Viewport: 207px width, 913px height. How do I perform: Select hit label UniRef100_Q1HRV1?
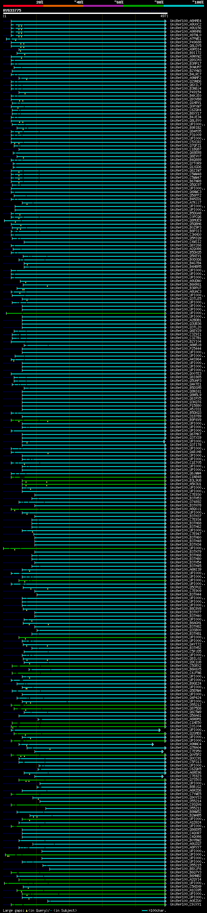click(x=186, y=103)
